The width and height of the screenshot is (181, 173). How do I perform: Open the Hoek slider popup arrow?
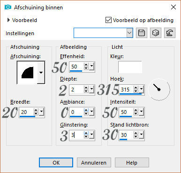tap(141, 89)
